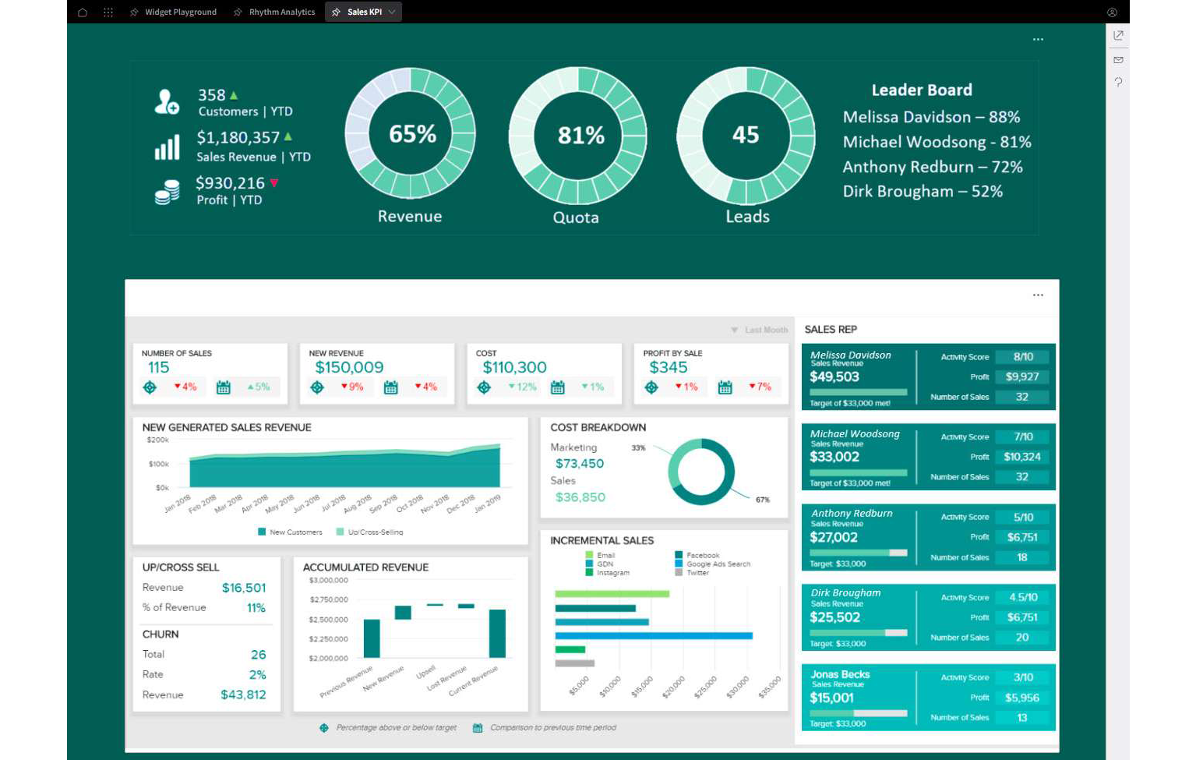
Task: Click the $16,501 Up/Cross Sell revenue value
Action: pos(244,588)
